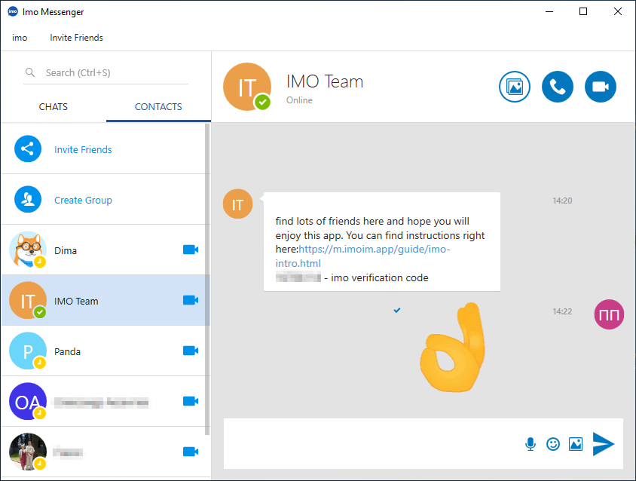Open shared photo gallery icon in header
The image size is (636, 481).
(x=515, y=87)
